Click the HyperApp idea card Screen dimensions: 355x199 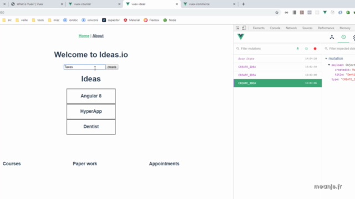pyautogui.click(x=91, y=112)
